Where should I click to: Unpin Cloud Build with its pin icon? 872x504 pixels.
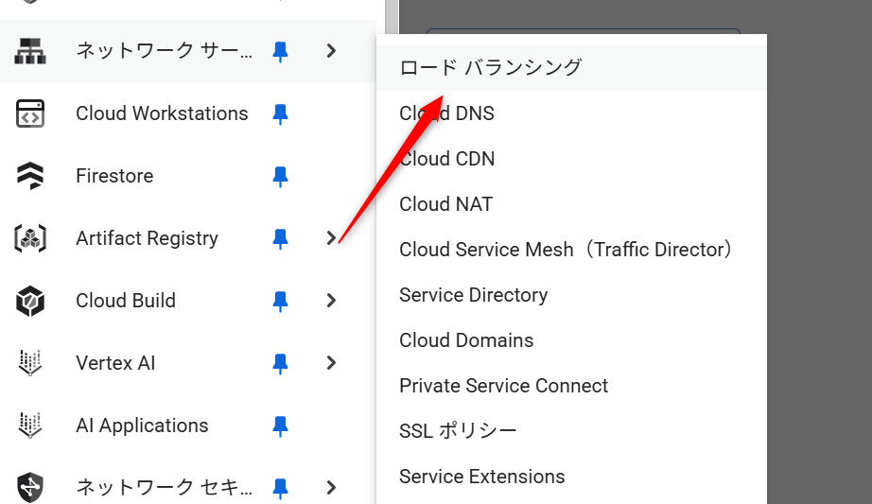tap(280, 301)
